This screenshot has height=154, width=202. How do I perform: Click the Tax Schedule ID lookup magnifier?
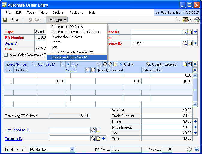click(93, 130)
